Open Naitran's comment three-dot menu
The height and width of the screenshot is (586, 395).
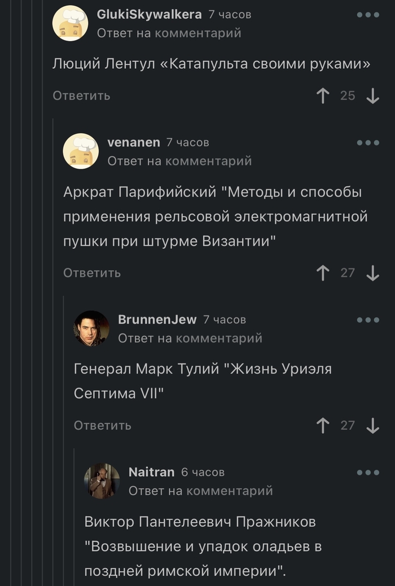368,472
